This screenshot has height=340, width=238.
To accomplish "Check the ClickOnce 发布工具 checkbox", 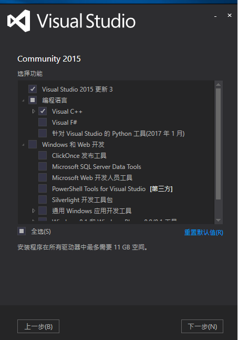I will [x=43, y=155].
